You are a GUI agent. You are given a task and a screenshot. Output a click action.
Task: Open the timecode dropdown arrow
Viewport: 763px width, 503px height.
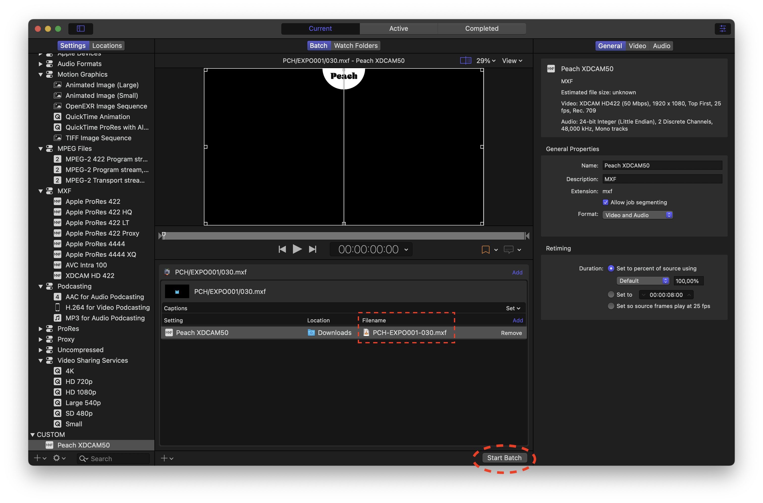point(406,249)
